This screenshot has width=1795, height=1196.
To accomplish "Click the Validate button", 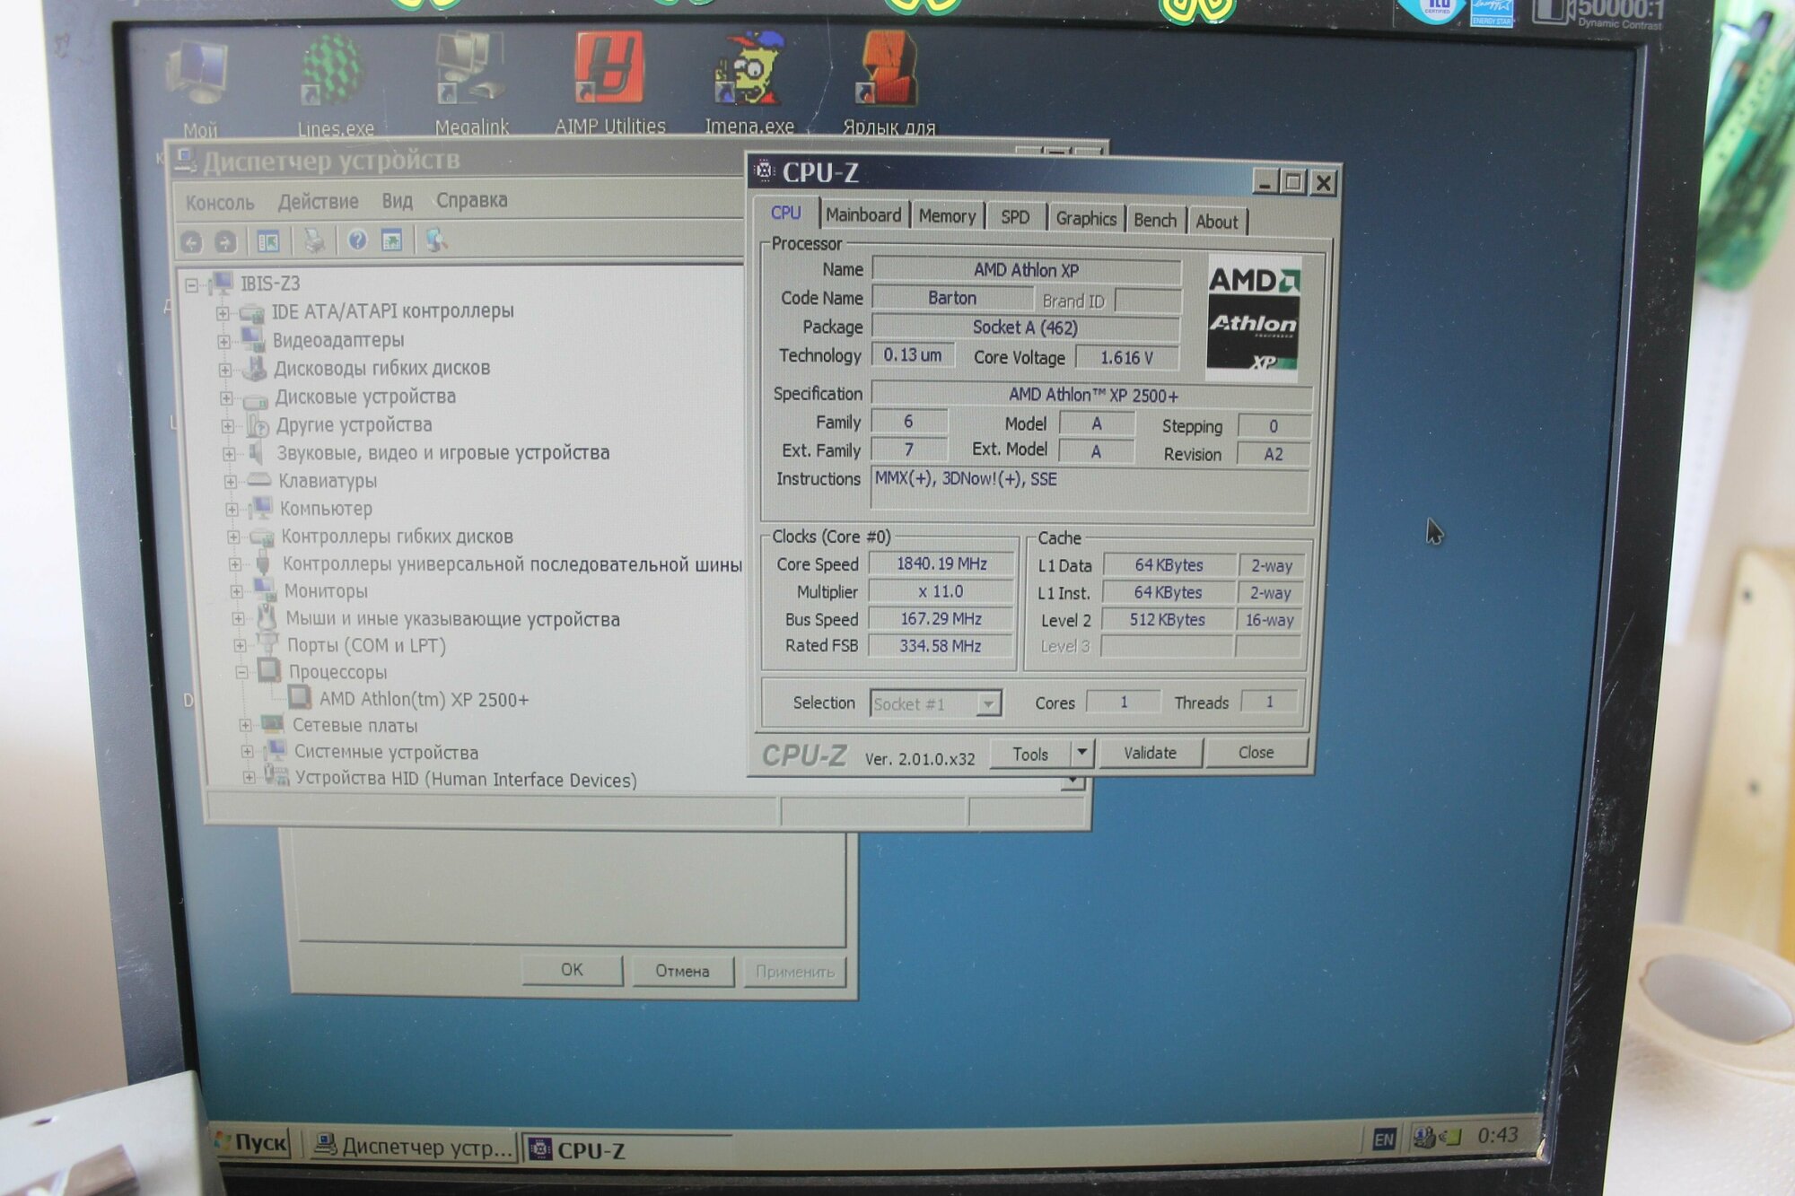I will 1150,753.
